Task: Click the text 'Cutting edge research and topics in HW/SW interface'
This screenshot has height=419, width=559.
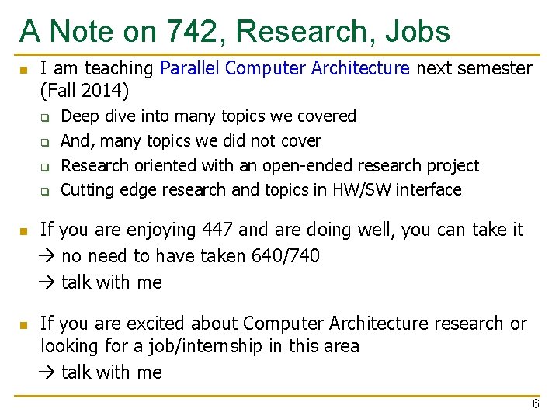Action: pyautogui.click(x=262, y=189)
